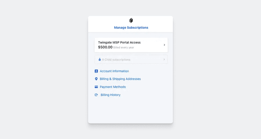Click the 'Billed every year' label

(x=124, y=48)
